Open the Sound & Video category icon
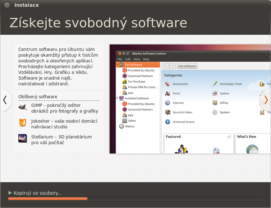The width and height of the screenshot is (271, 208). 167,112
